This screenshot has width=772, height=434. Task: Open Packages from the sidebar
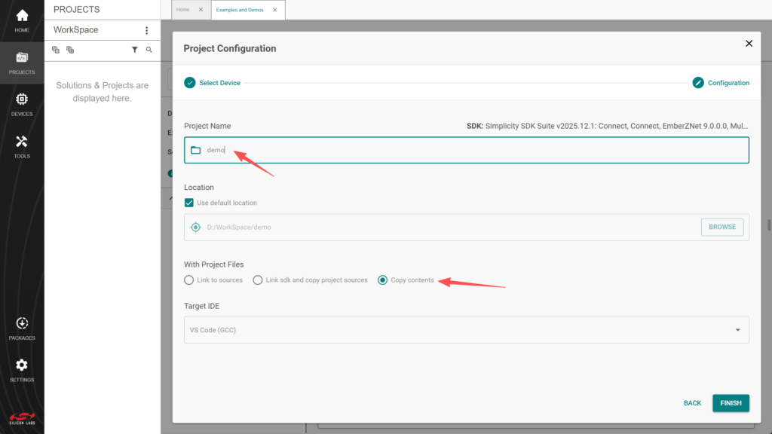(x=22, y=328)
